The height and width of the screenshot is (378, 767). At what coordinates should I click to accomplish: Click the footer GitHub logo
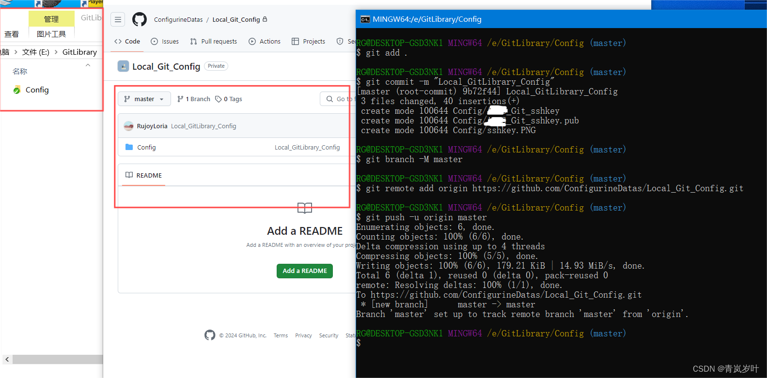click(210, 335)
